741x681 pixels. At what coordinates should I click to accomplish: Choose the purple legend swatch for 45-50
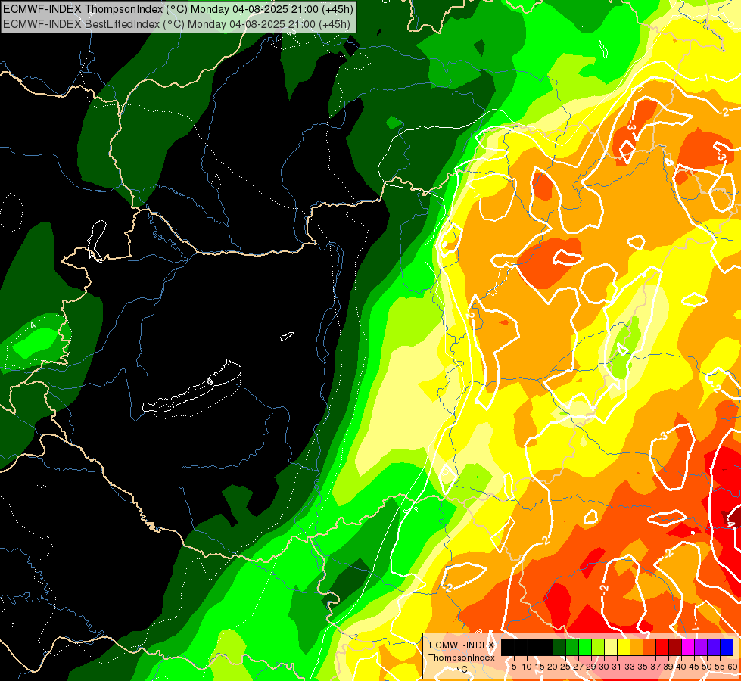701,647
